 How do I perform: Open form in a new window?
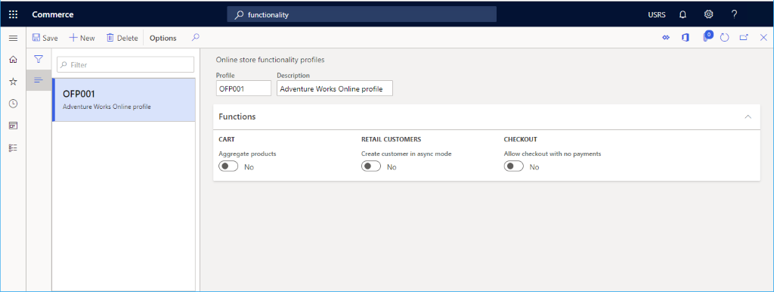744,38
